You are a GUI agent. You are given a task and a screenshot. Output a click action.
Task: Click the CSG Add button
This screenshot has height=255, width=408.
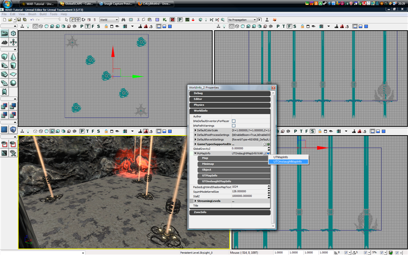(x=4, y=106)
